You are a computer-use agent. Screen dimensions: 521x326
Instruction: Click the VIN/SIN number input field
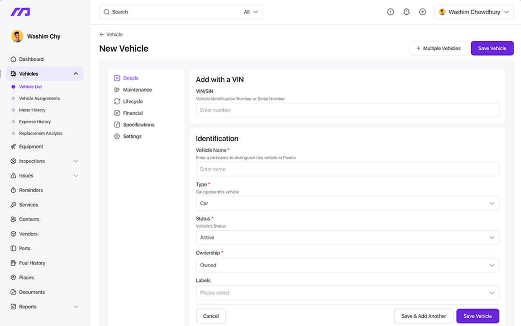coord(347,110)
